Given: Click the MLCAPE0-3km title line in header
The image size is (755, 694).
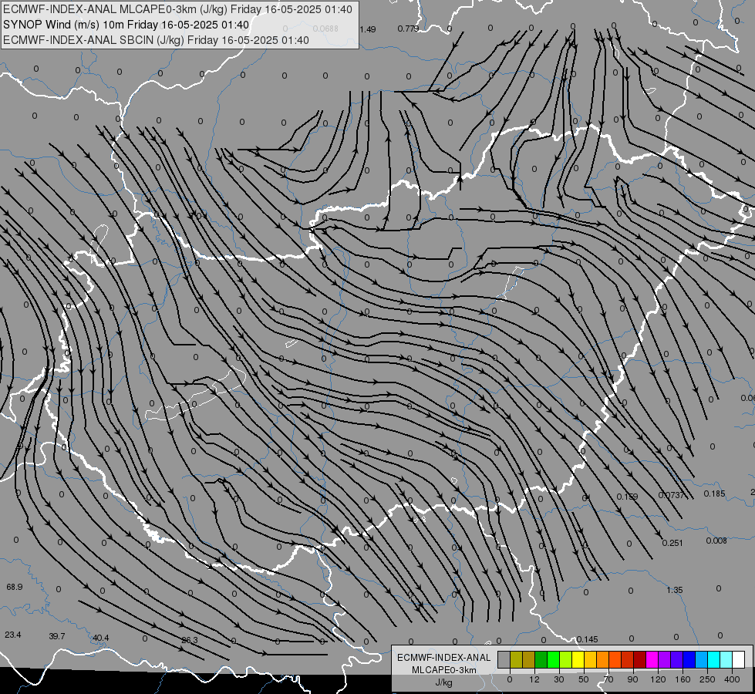Looking at the screenshot, I should point(177,9).
